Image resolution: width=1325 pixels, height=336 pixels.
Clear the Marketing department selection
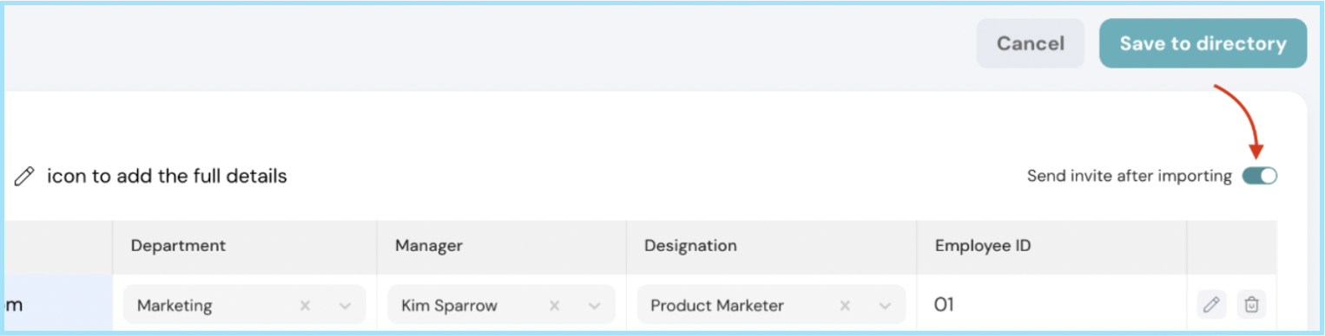305,306
